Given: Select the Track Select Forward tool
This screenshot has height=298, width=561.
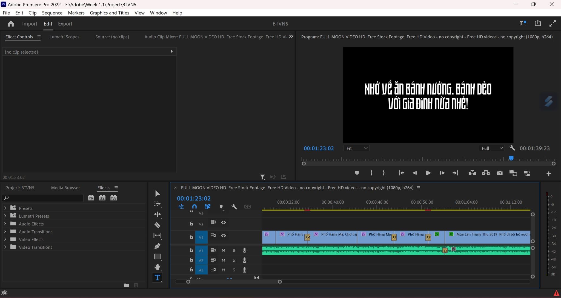Looking at the screenshot, I should pos(157,204).
